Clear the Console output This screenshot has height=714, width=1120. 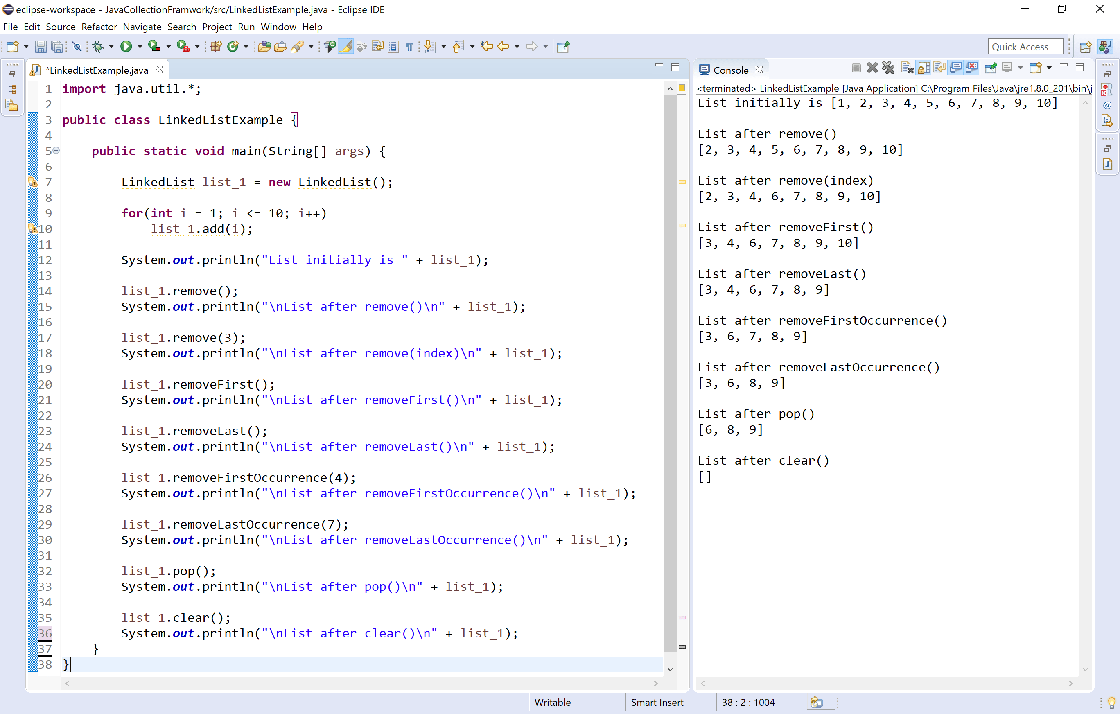click(x=907, y=68)
